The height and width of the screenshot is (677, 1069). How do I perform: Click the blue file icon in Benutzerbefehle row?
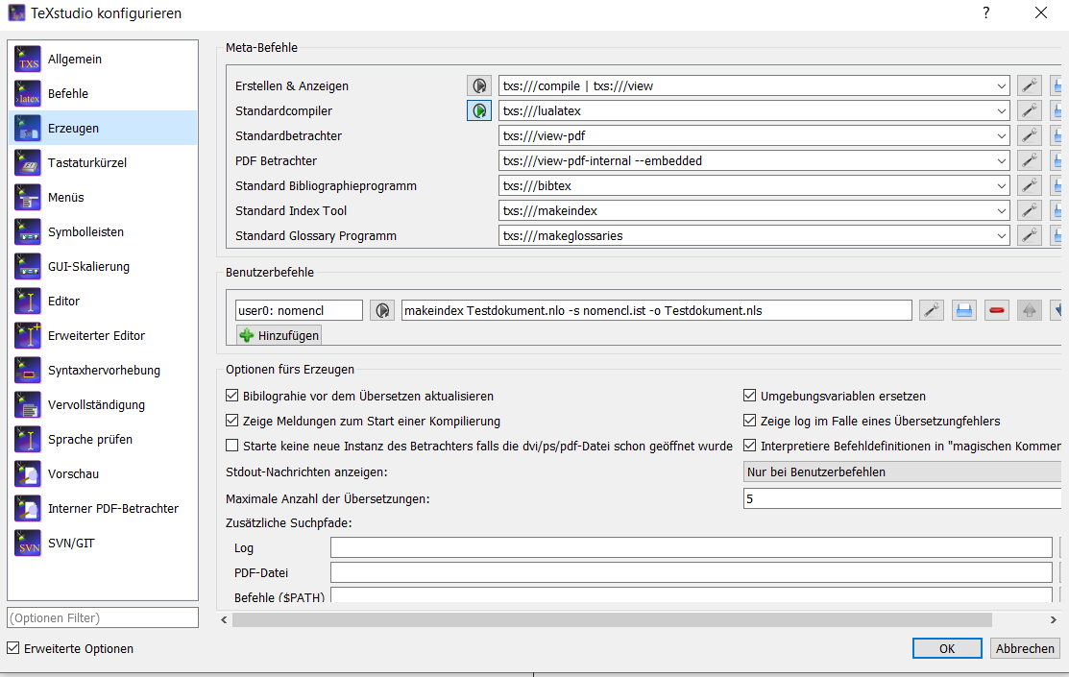click(x=963, y=310)
